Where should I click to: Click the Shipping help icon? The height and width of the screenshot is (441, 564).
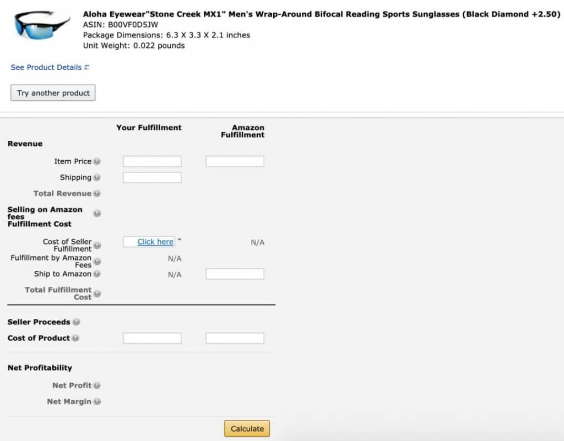coord(97,177)
